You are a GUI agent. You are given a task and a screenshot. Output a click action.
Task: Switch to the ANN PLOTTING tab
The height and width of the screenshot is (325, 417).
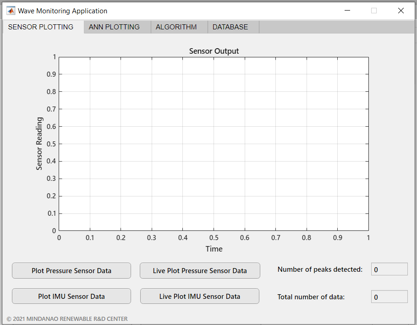pyautogui.click(x=114, y=27)
